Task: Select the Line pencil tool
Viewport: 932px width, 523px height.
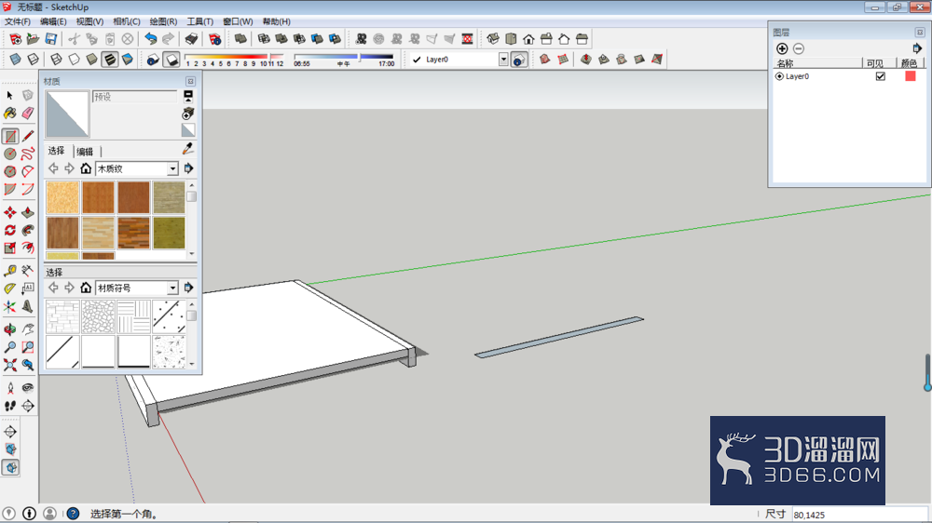Action: [x=28, y=137]
